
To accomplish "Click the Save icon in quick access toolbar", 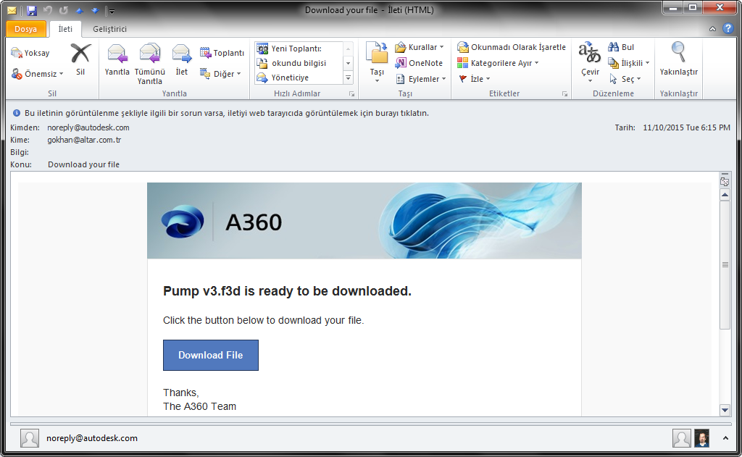I will pos(32,10).
